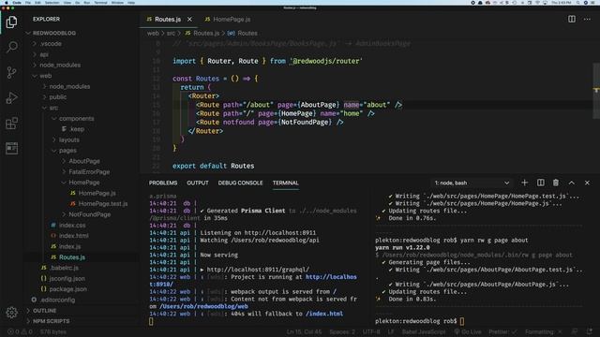
Task: Kill terminal with the trash icon
Action: click(556, 183)
